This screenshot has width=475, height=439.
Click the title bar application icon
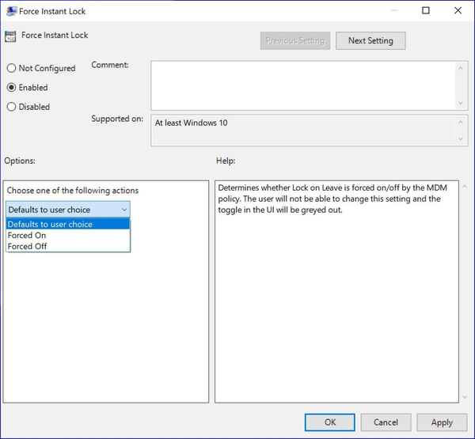click(11, 11)
